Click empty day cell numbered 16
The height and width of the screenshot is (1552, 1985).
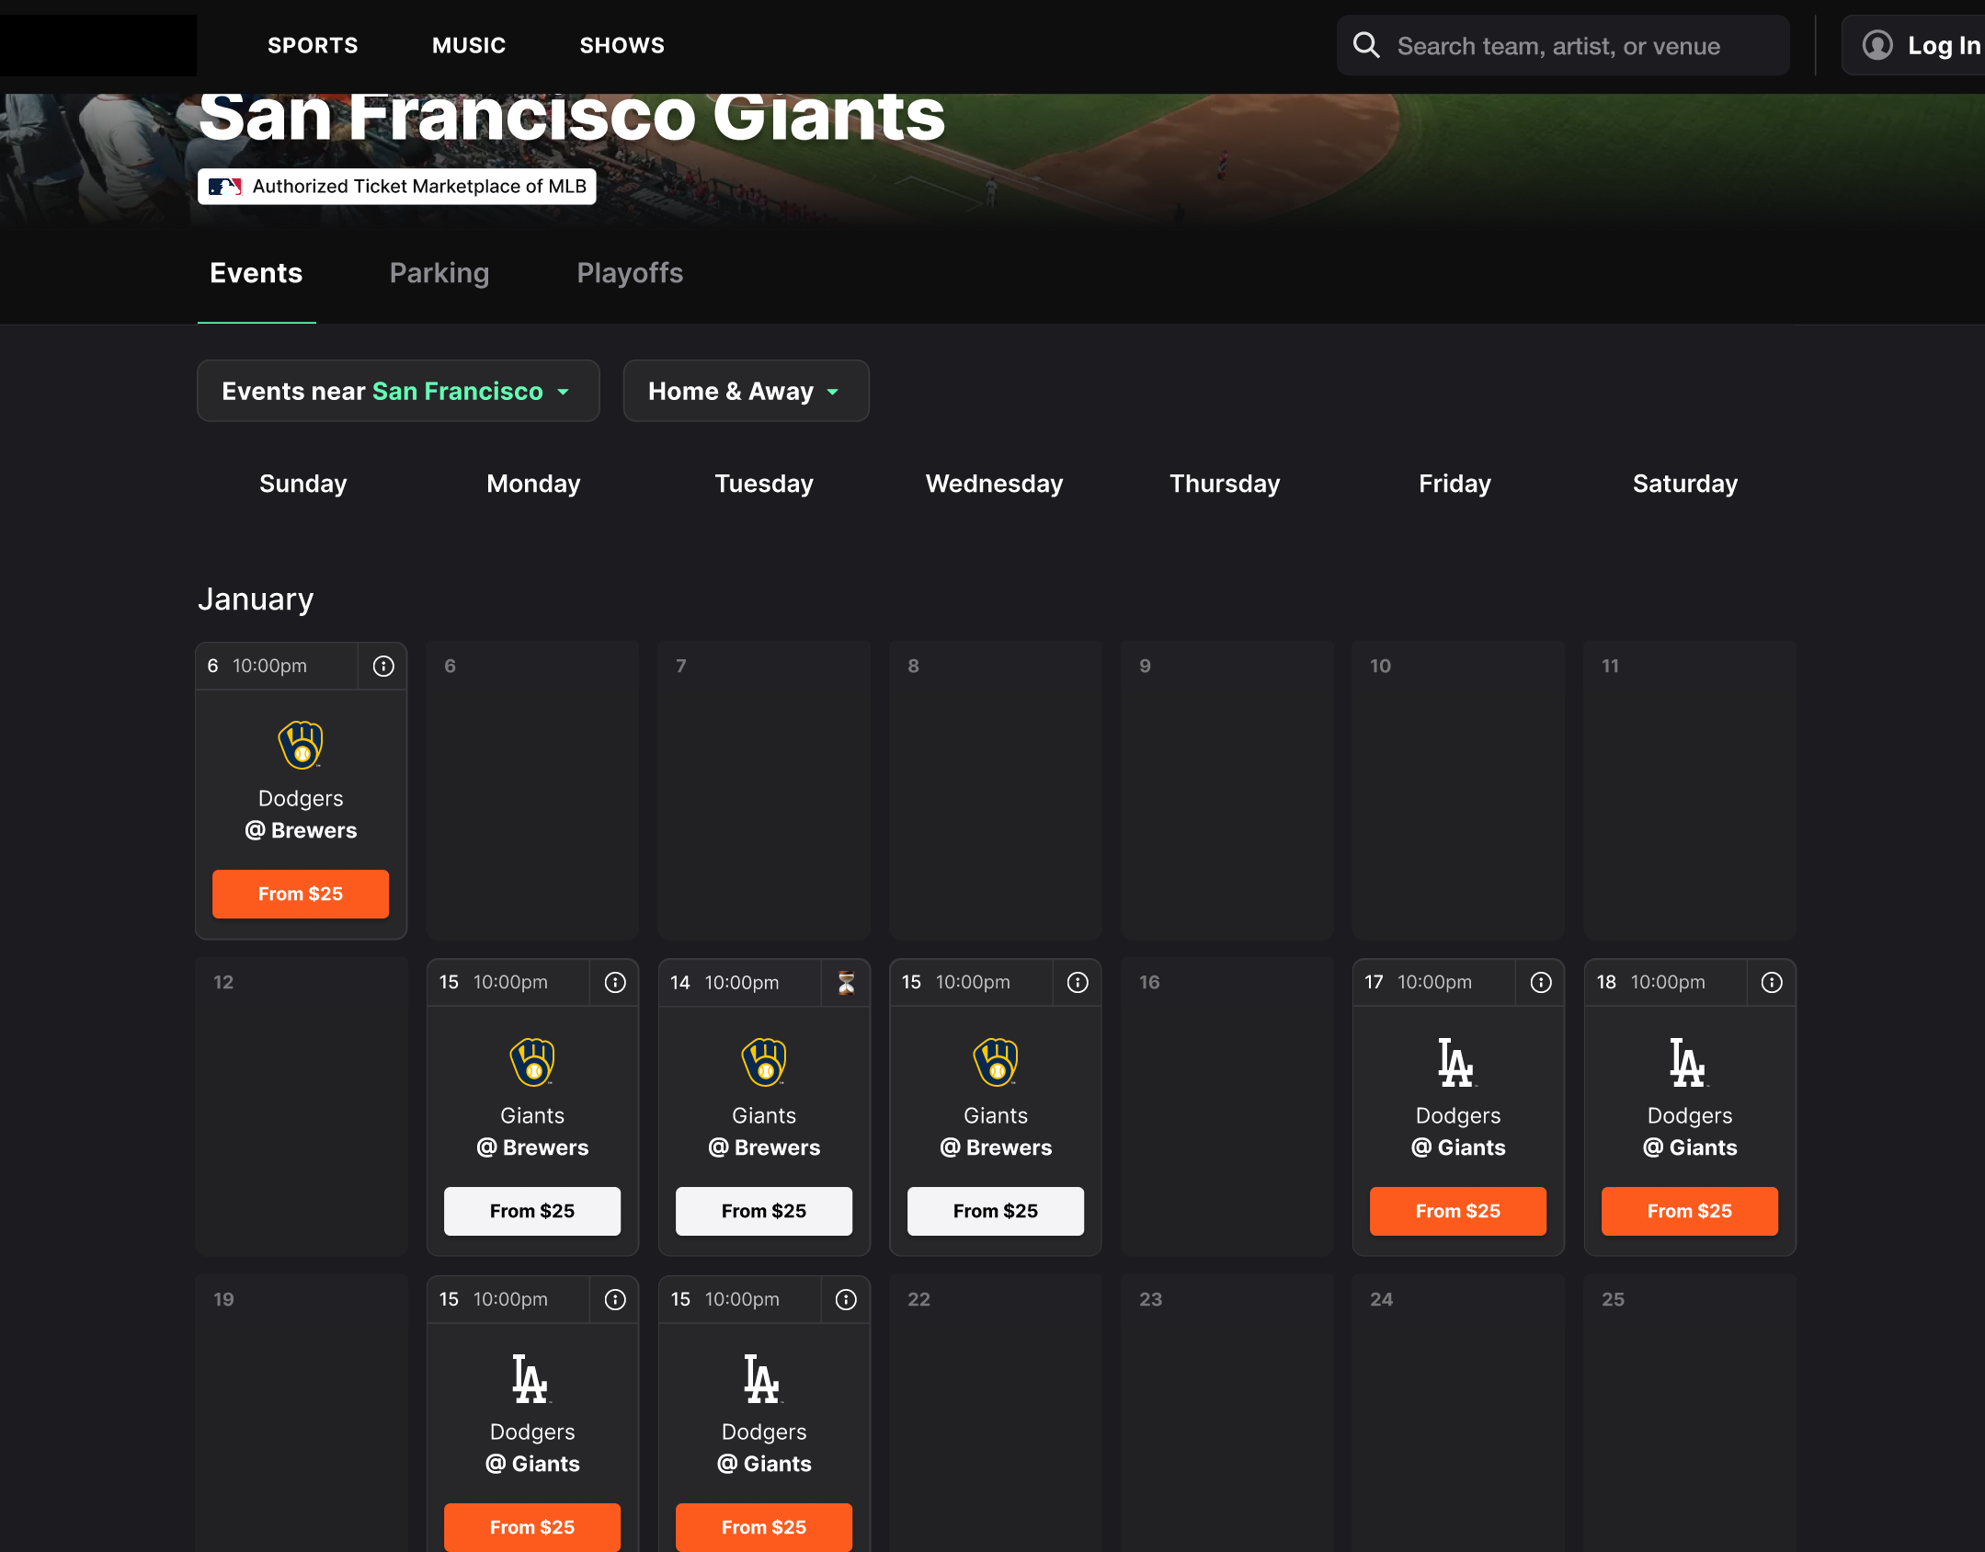click(1226, 1107)
